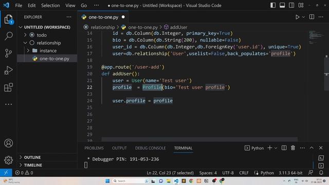The image size is (329, 185).
Task: Split the editor right
Action: click(312, 17)
